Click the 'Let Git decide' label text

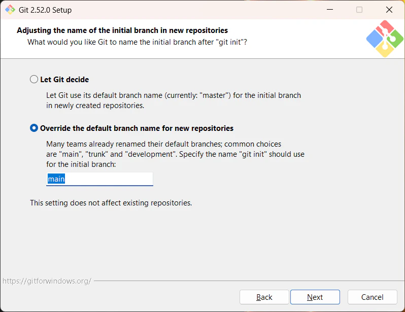(x=64, y=80)
